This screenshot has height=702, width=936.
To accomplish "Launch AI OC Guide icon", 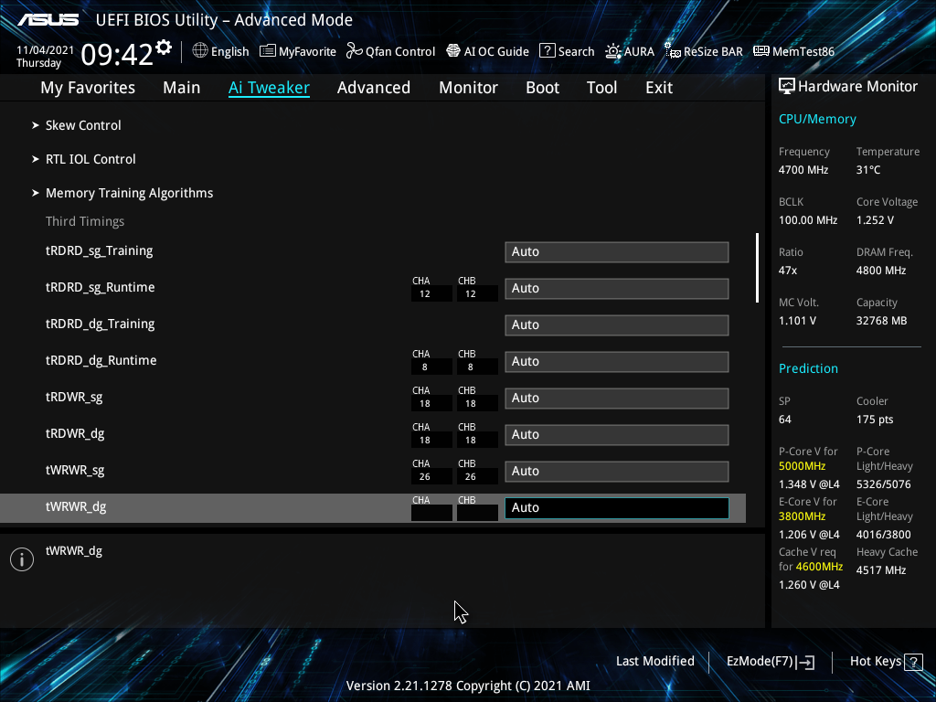I will 453,51.
